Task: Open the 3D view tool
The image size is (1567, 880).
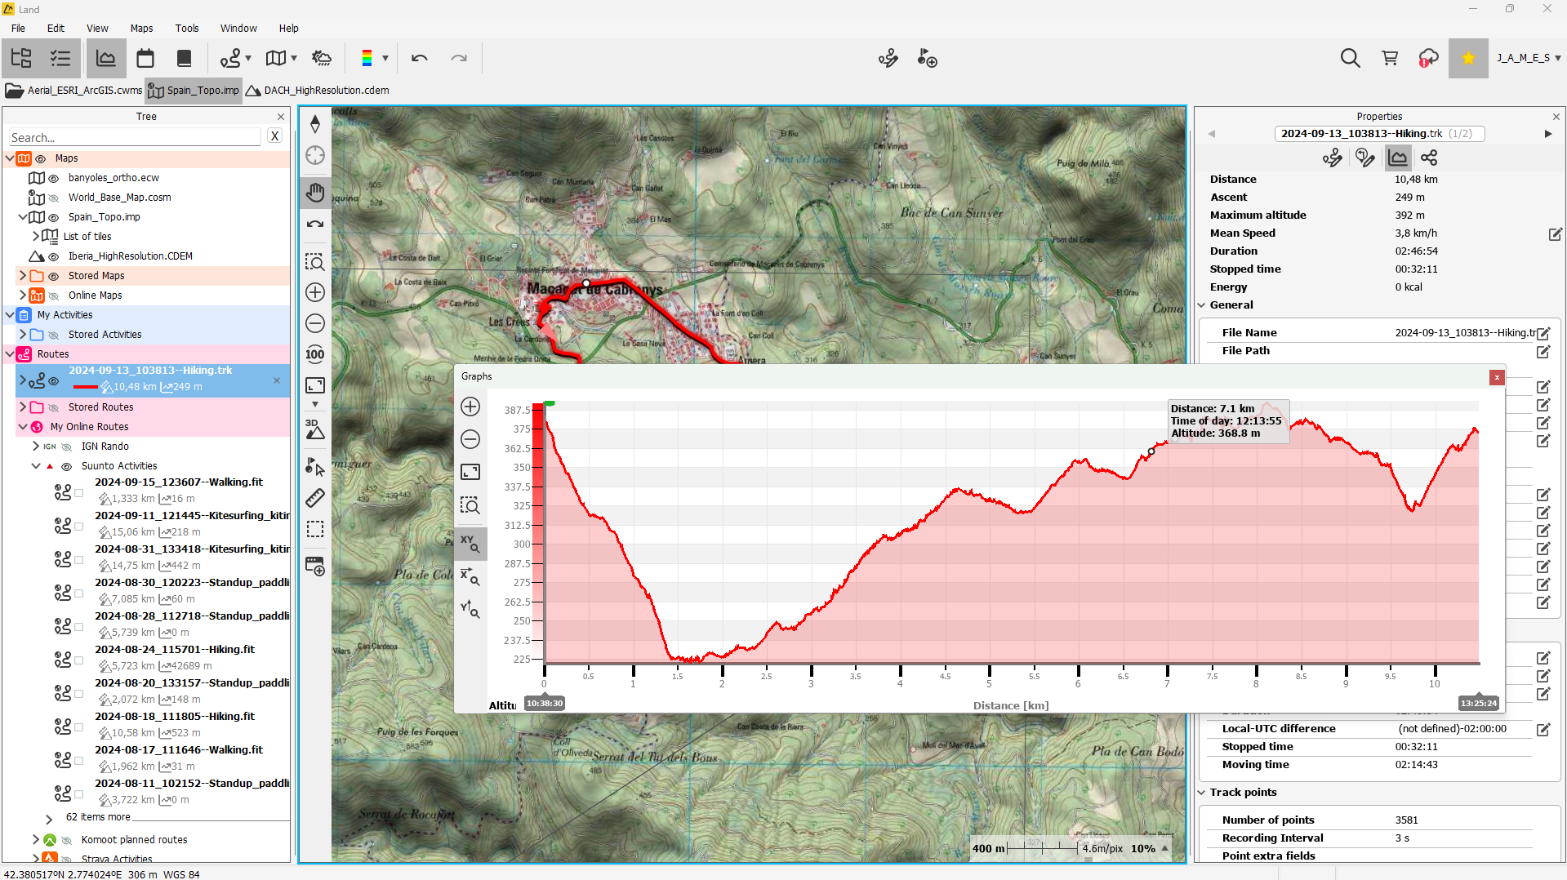Action: coord(315,429)
